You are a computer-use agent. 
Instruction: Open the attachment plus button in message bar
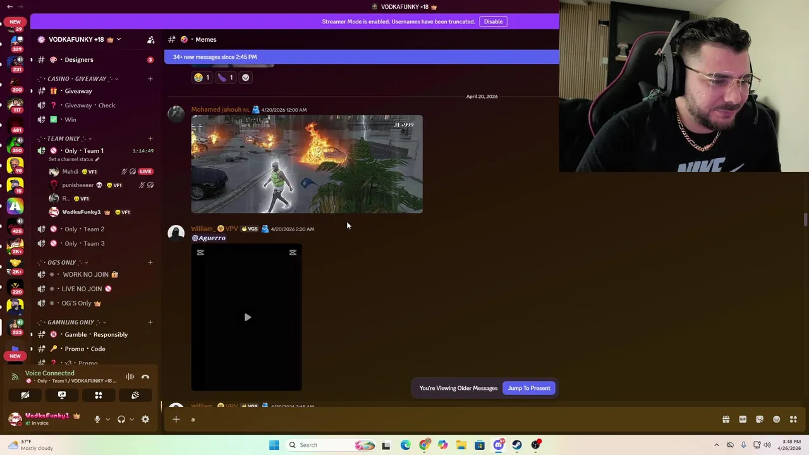(176, 419)
